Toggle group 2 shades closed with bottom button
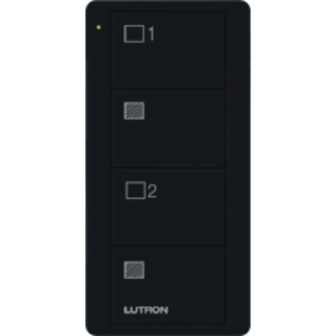This screenshot has width=336, height=336. [168, 285]
